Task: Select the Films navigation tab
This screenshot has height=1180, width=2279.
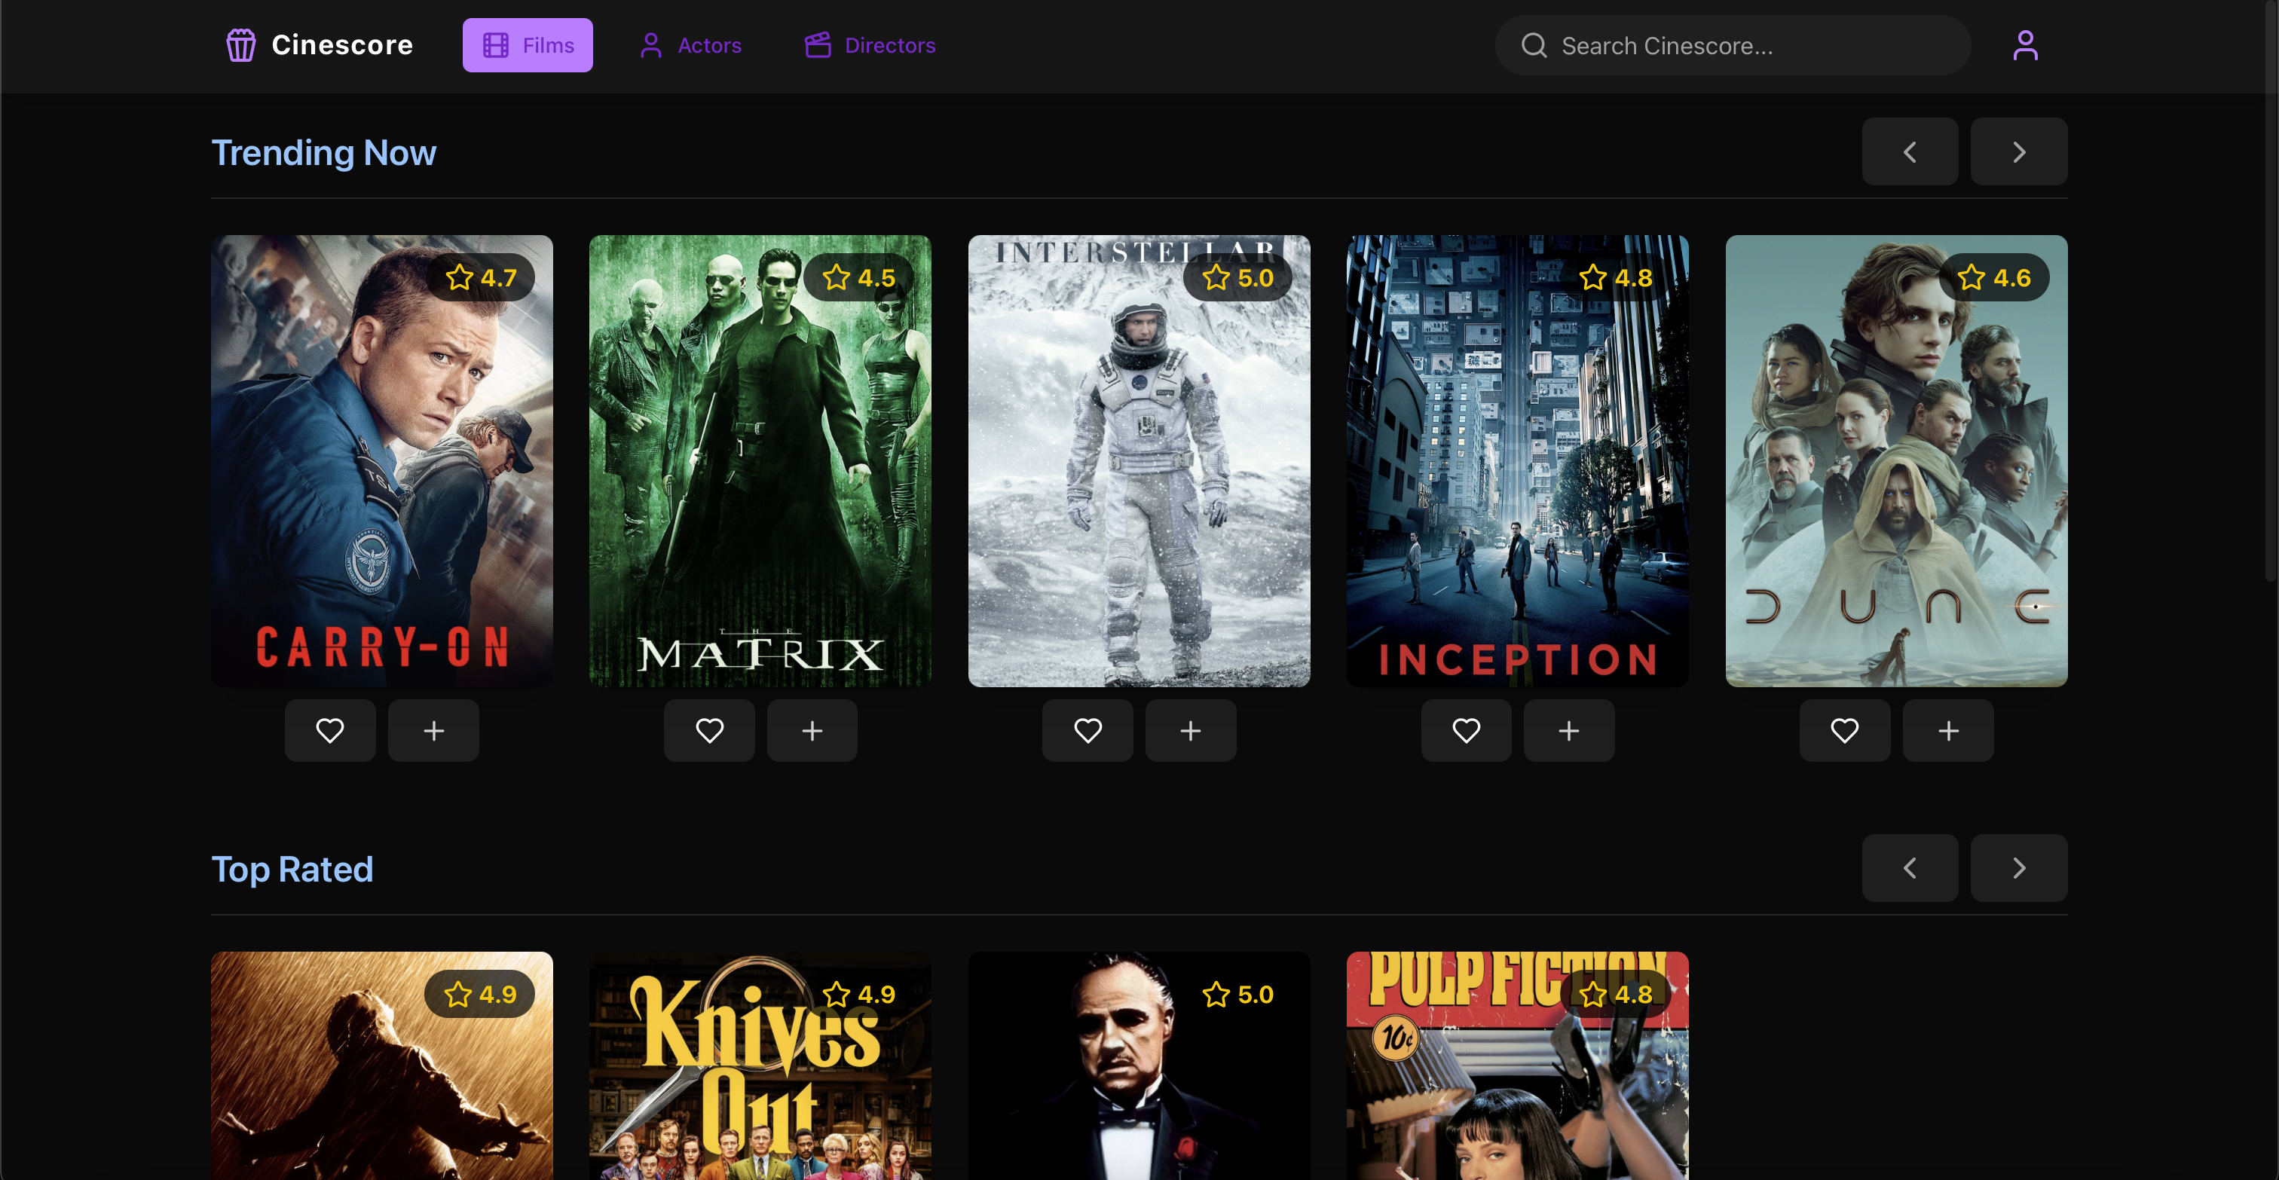Action: (x=528, y=45)
